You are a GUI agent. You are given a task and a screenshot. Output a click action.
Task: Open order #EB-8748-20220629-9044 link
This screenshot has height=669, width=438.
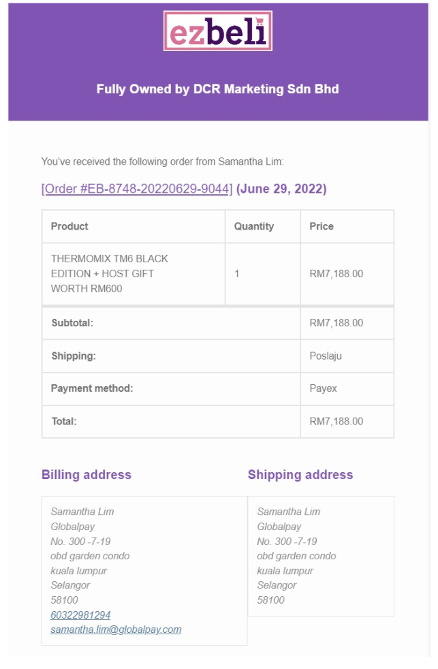137,189
